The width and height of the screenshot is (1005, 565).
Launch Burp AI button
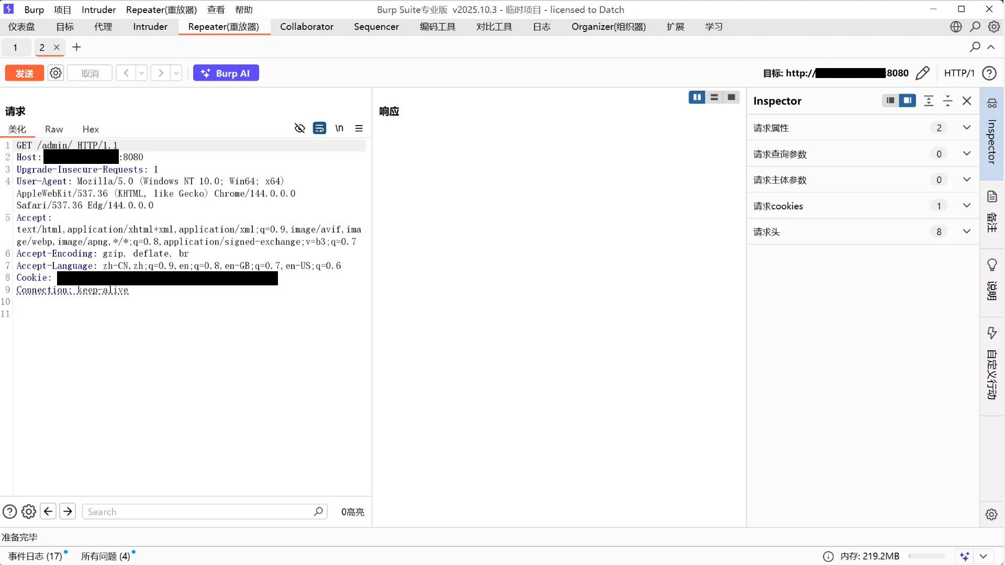pos(226,73)
